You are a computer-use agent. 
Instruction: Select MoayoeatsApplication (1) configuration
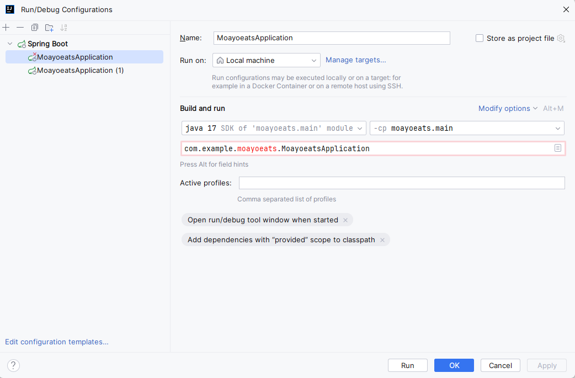click(84, 71)
